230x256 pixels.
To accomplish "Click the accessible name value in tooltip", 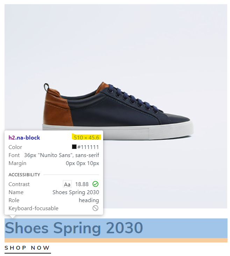I will (76, 192).
